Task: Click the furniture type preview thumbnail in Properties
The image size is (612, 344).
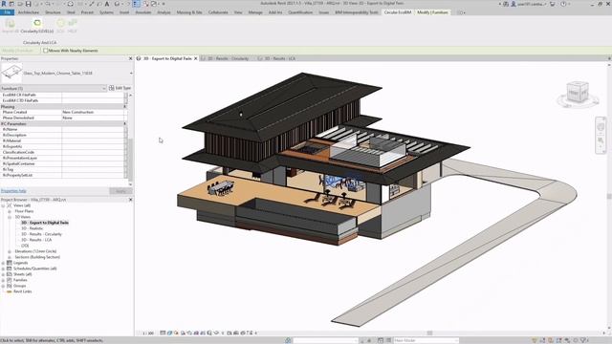Action: (x=11, y=73)
